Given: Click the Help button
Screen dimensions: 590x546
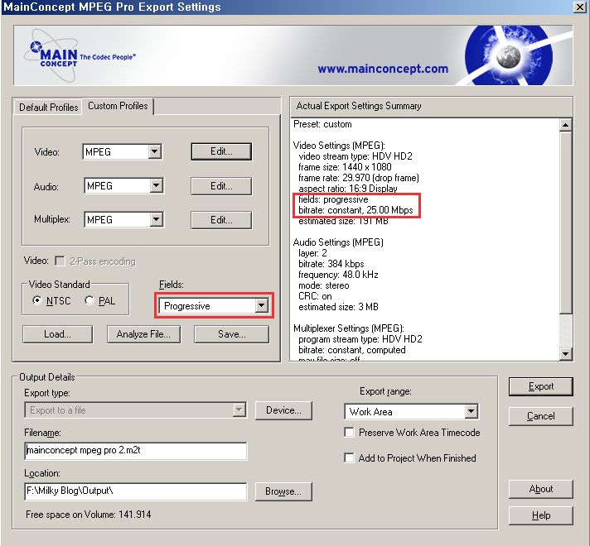Looking at the screenshot, I should 541,515.
